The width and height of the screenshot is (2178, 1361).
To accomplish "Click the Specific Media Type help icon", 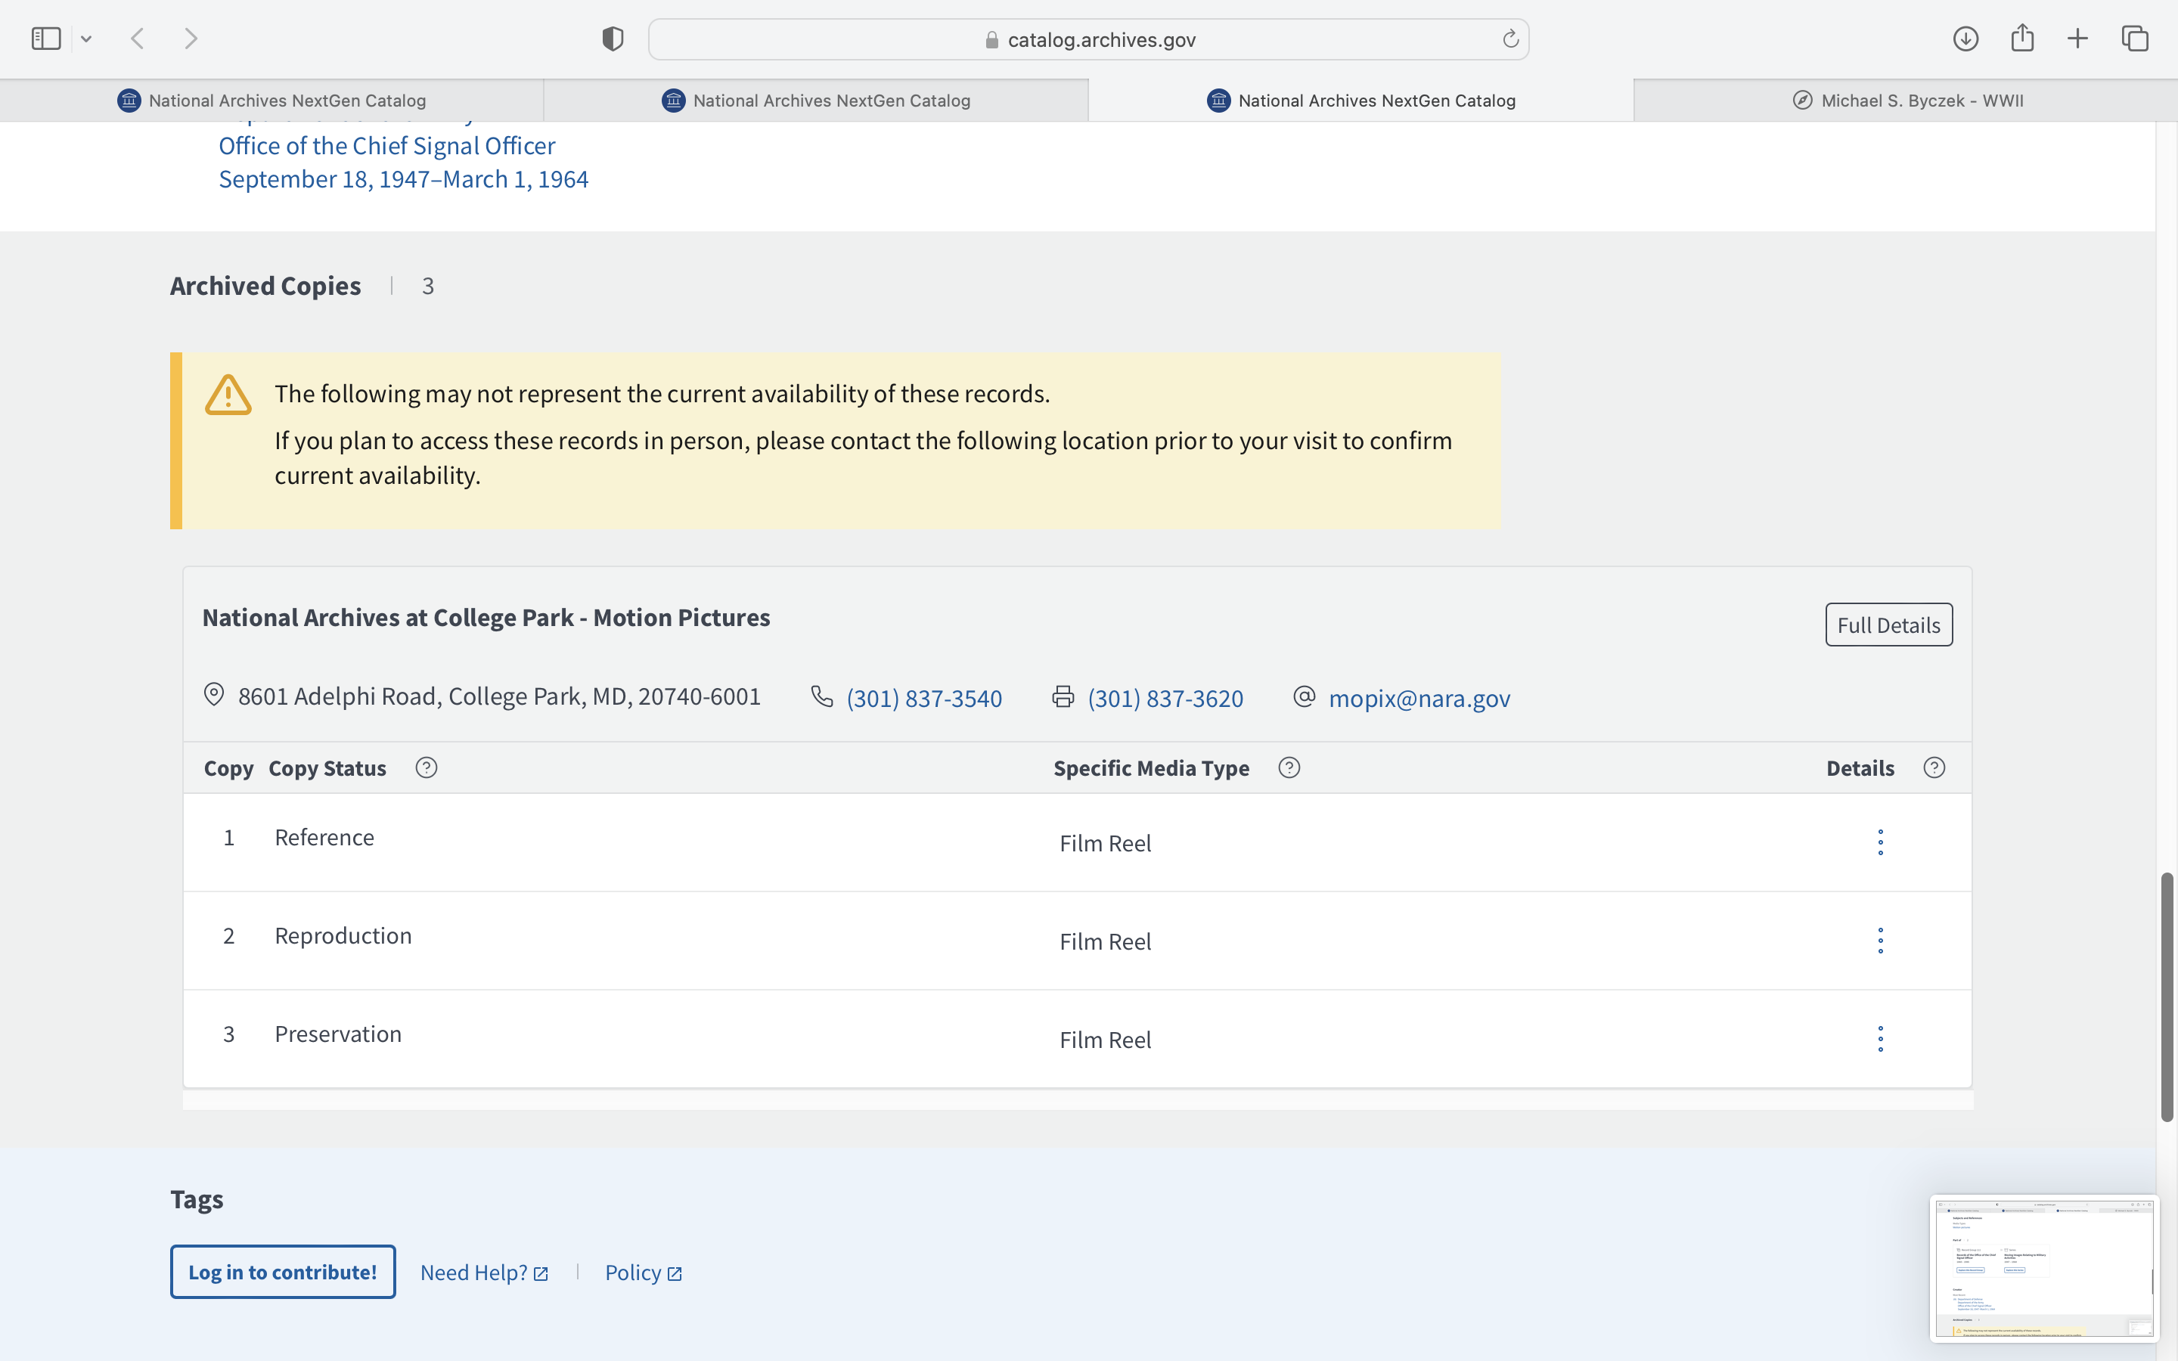I will tap(1289, 767).
